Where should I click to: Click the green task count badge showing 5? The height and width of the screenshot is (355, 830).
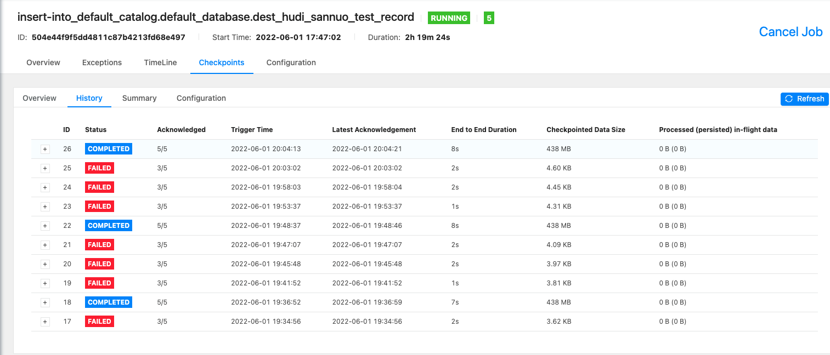488,18
